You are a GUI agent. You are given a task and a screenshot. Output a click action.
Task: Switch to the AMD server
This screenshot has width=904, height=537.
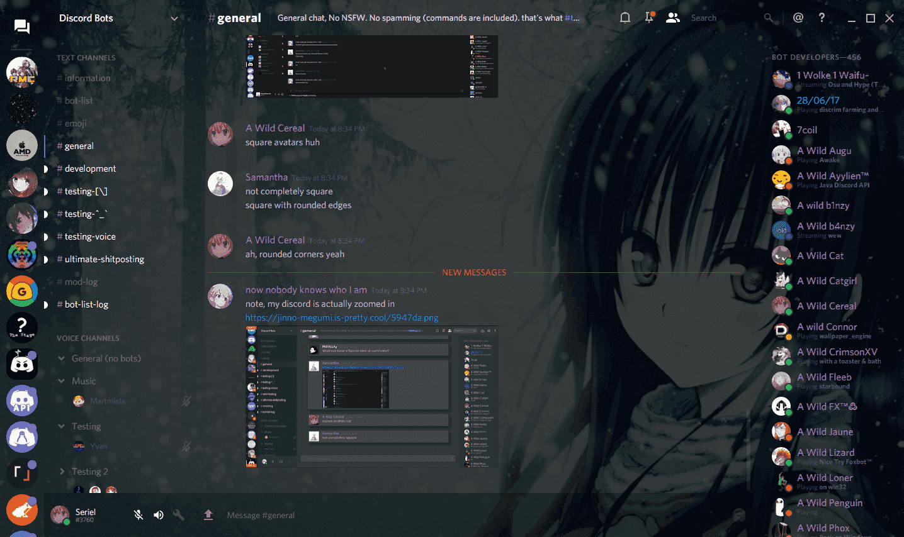coord(22,146)
